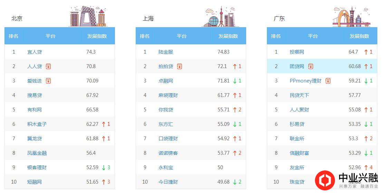Click the red up arrow in 友金所 row

point(366,167)
